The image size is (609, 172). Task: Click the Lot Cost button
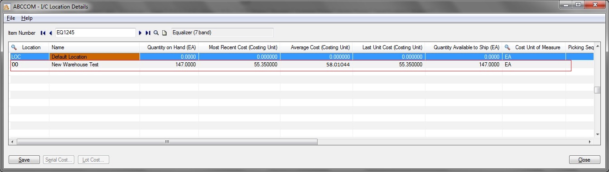(x=93, y=160)
